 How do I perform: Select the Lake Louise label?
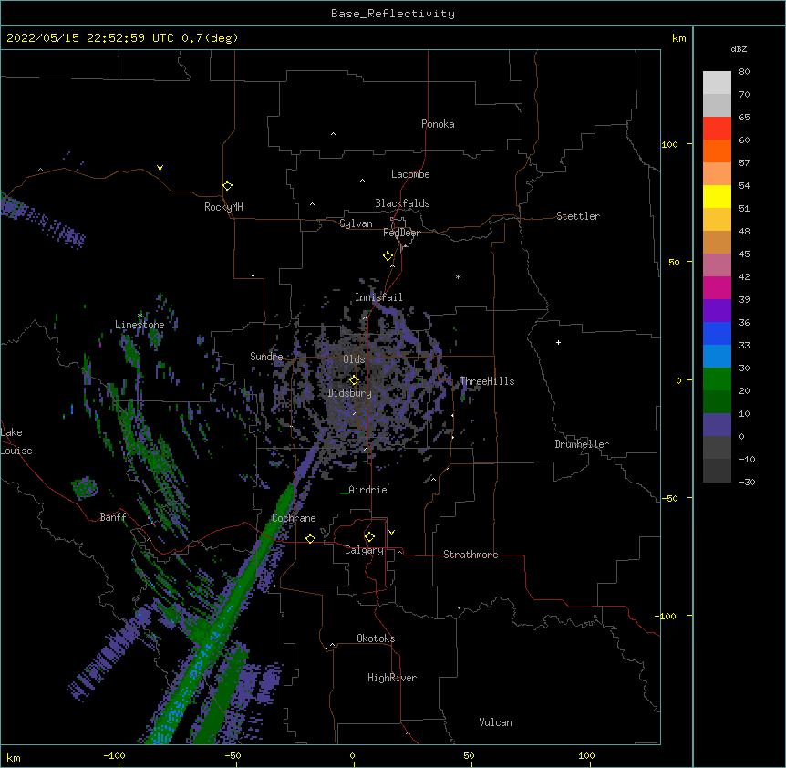[x=16, y=441]
